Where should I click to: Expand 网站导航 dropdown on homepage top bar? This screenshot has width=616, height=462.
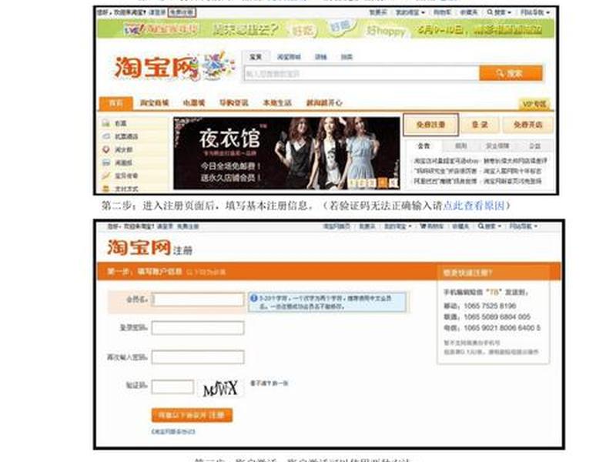pyautogui.click(x=534, y=12)
